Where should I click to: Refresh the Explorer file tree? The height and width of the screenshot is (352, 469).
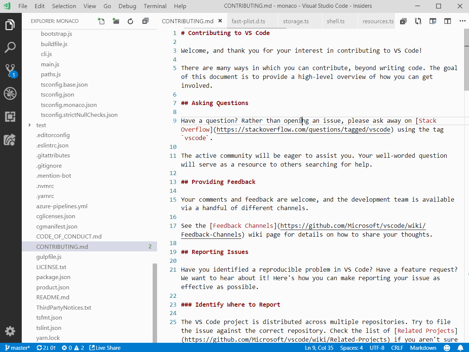point(130,21)
